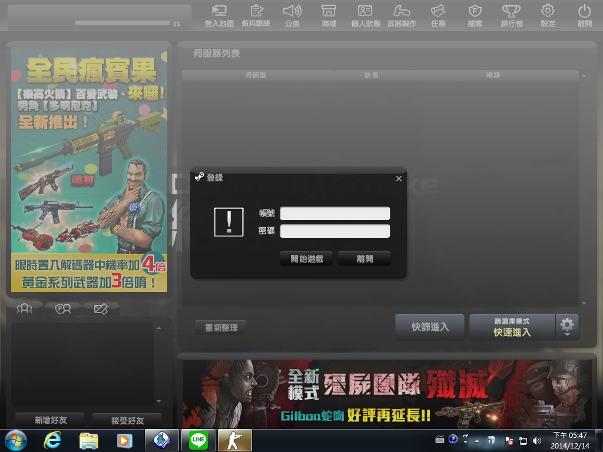The width and height of the screenshot is (603, 452).
Task: Sort by 種類 column header
Action: tap(493, 75)
